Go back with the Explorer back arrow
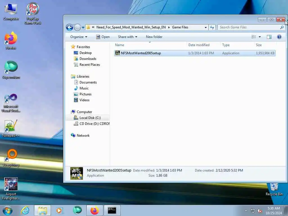 [x=69, y=27]
